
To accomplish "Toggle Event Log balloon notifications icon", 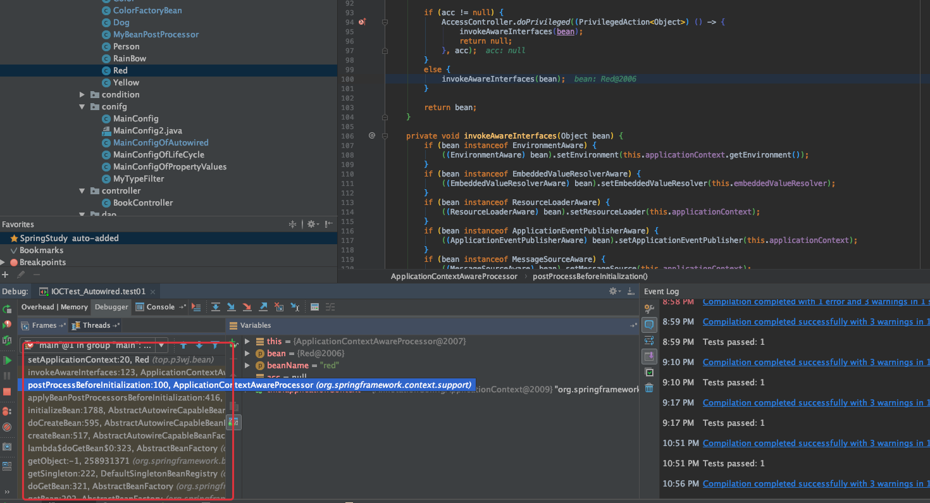I will 649,325.
